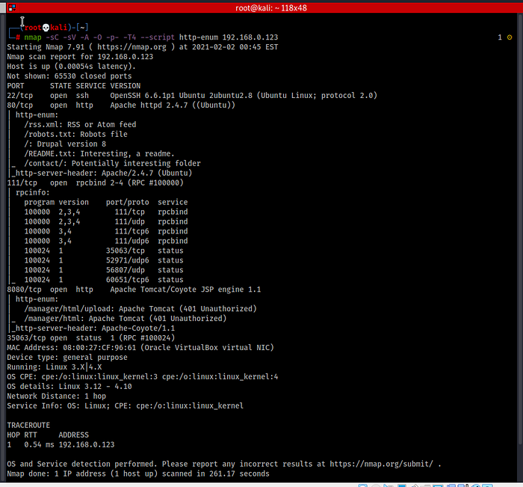Click the terminal title bar root@kali text
Viewport: 523px width, 487px height.
tap(261, 7)
